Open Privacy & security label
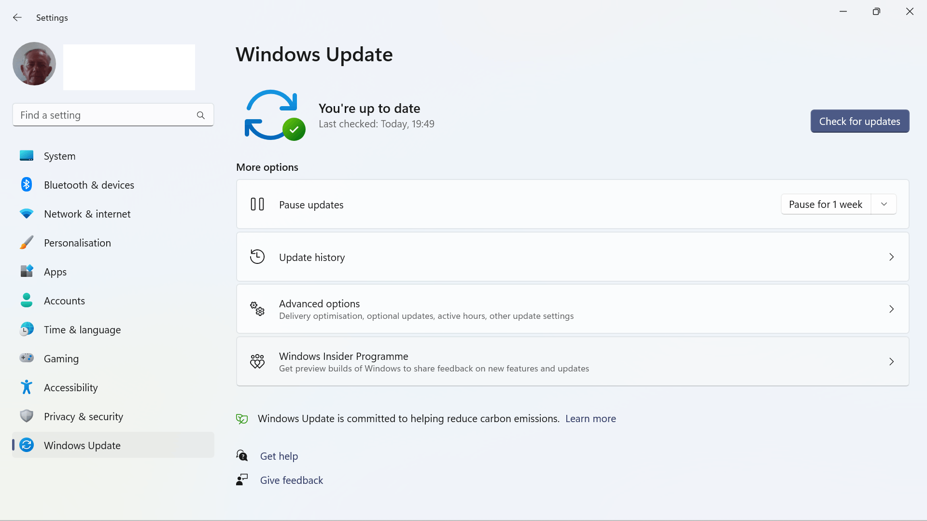Image resolution: width=927 pixels, height=521 pixels. (x=83, y=417)
